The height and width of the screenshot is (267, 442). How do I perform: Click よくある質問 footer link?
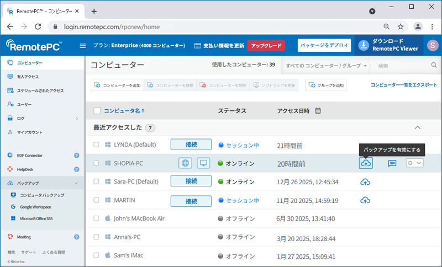click(54, 252)
